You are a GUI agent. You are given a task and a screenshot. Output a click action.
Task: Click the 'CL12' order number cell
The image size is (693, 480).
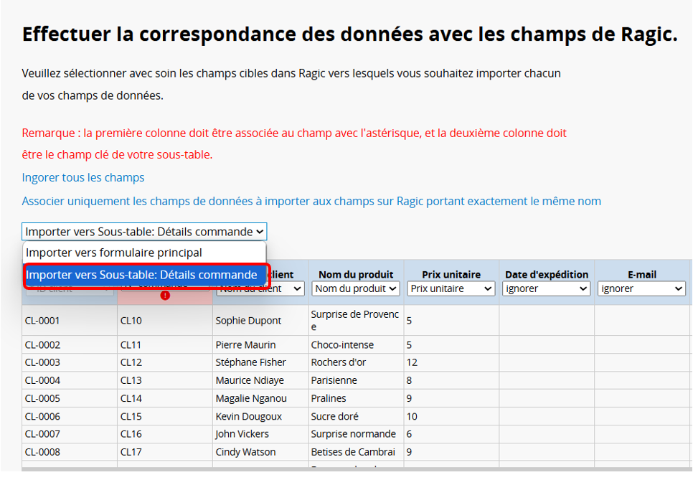click(131, 362)
